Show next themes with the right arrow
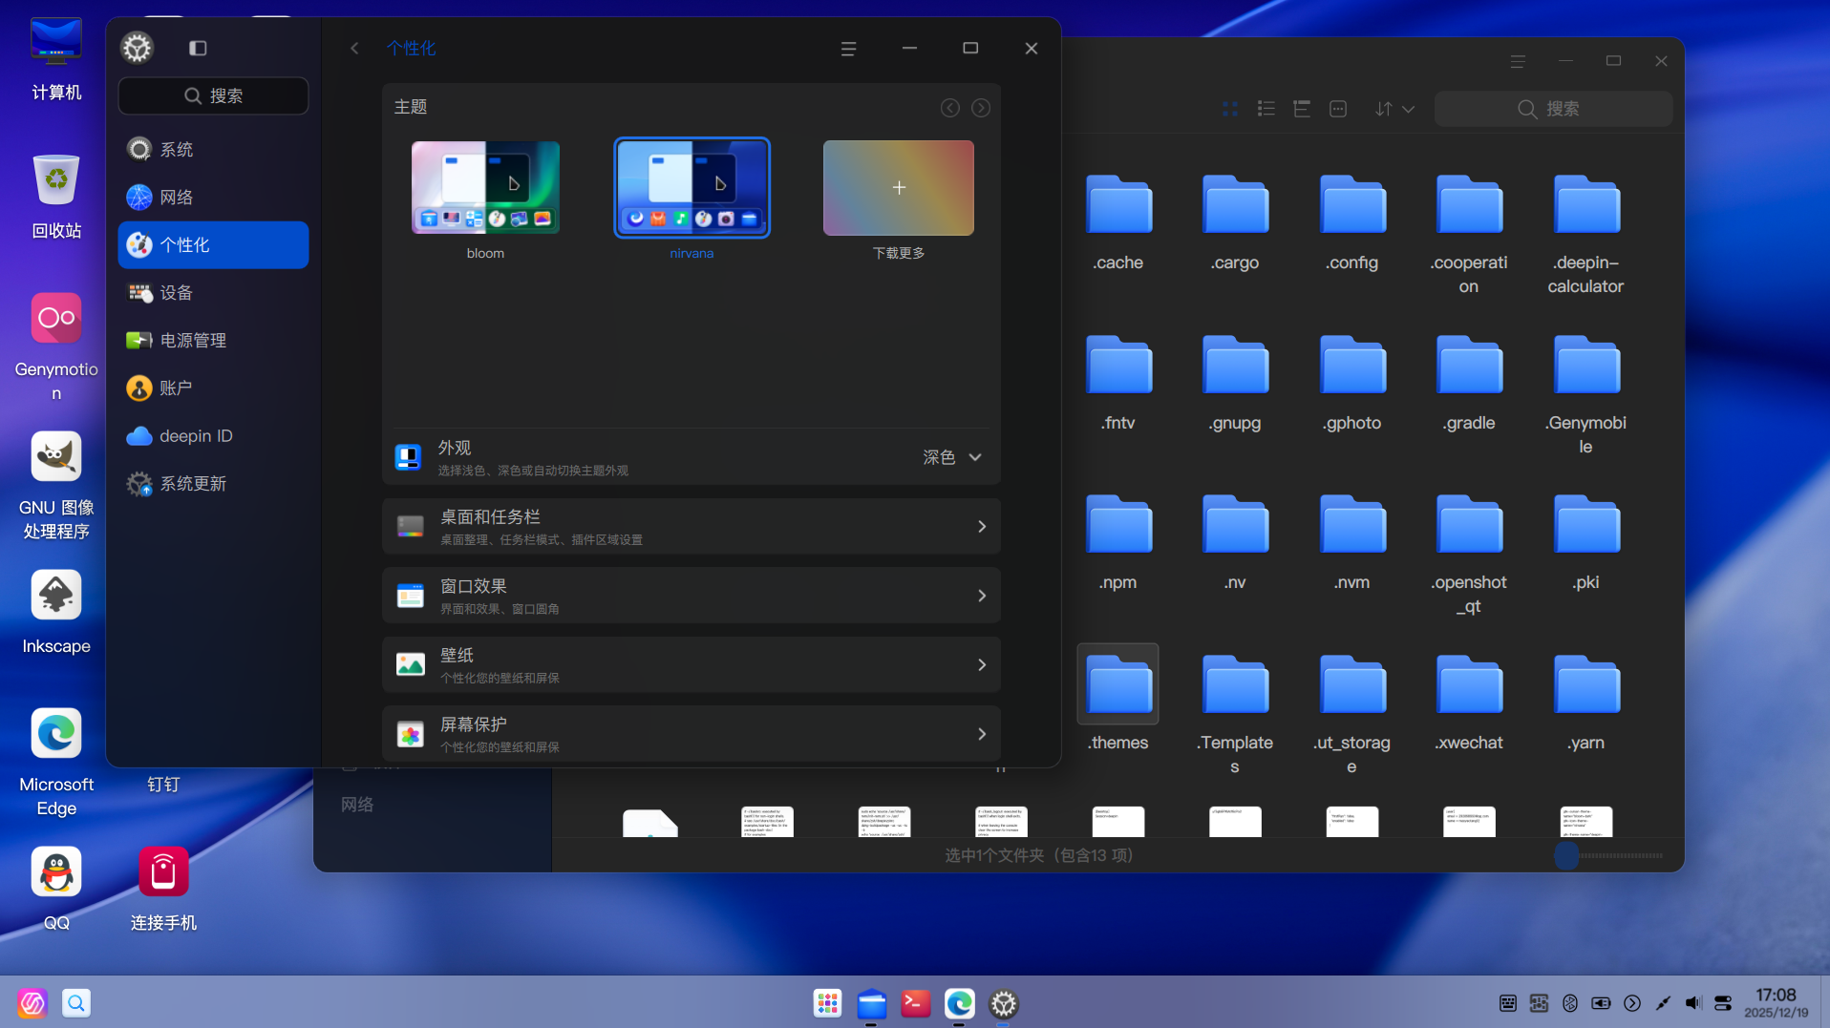This screenshot has width=1830, height=1028. click(x=981, y=108)
